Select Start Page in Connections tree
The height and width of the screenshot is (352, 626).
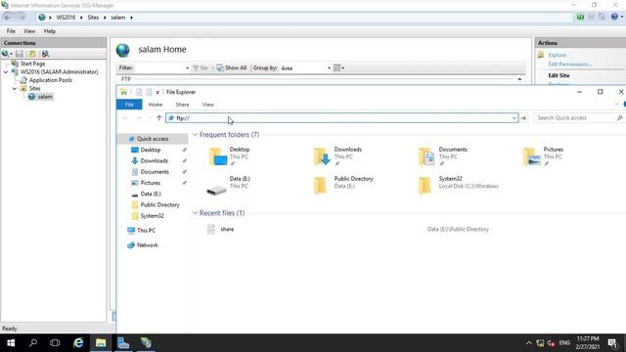click(x=32, y=64)
